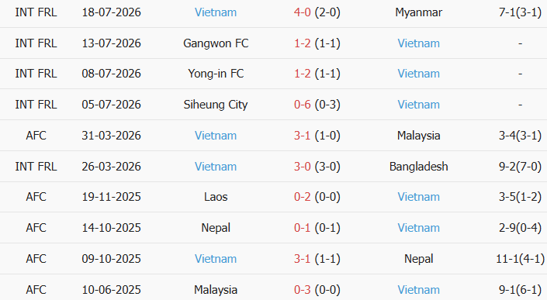Open Vietnam link in Gangwon FC row

[419, 43]
